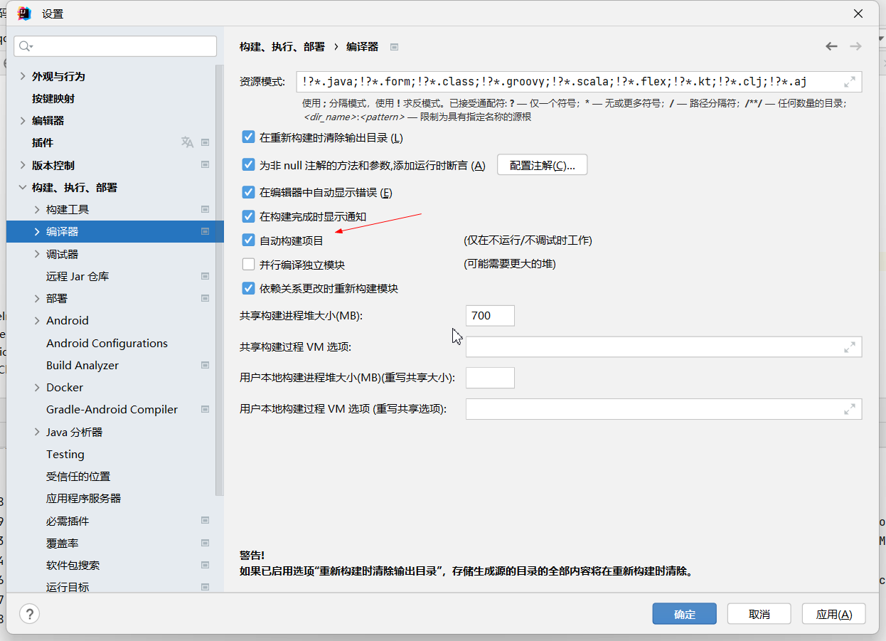Viewport: 886px width, 641px height.
Task: Click the 用户本地构建过程 VM 选项 text field
Action: pos(663,409)
